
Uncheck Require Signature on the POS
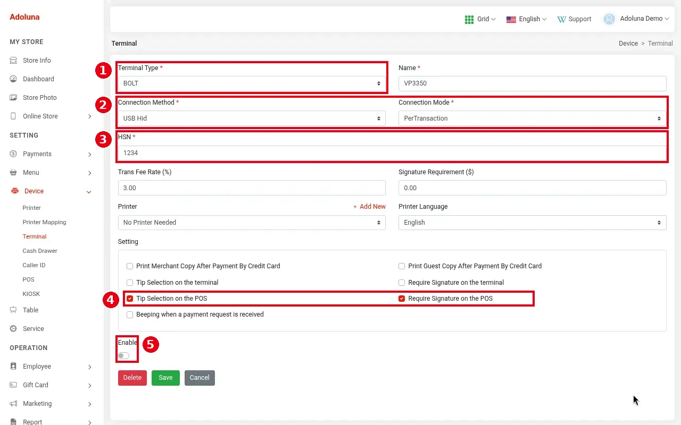click(x=402, y=299)
